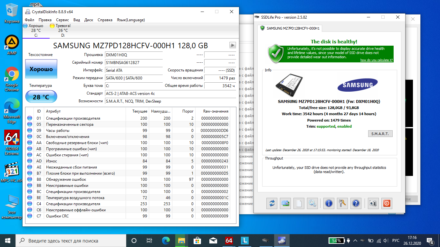Click the blue status orb for attribute AD
This screenshot has height=247, width=440.
click(30, 161)
